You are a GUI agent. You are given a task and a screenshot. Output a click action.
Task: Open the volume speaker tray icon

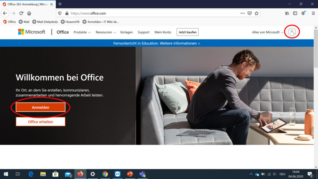[275, 174]
